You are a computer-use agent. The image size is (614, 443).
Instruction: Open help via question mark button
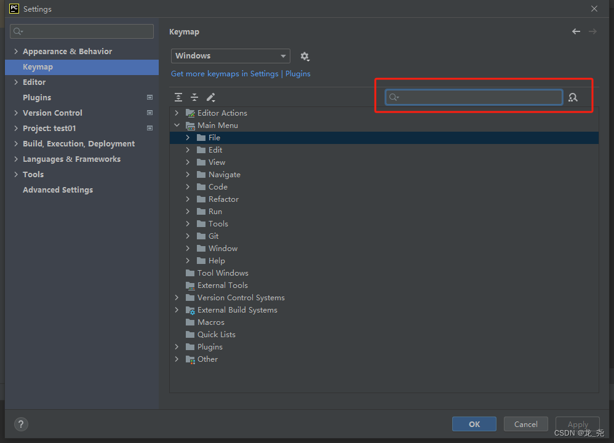[21, 424]
